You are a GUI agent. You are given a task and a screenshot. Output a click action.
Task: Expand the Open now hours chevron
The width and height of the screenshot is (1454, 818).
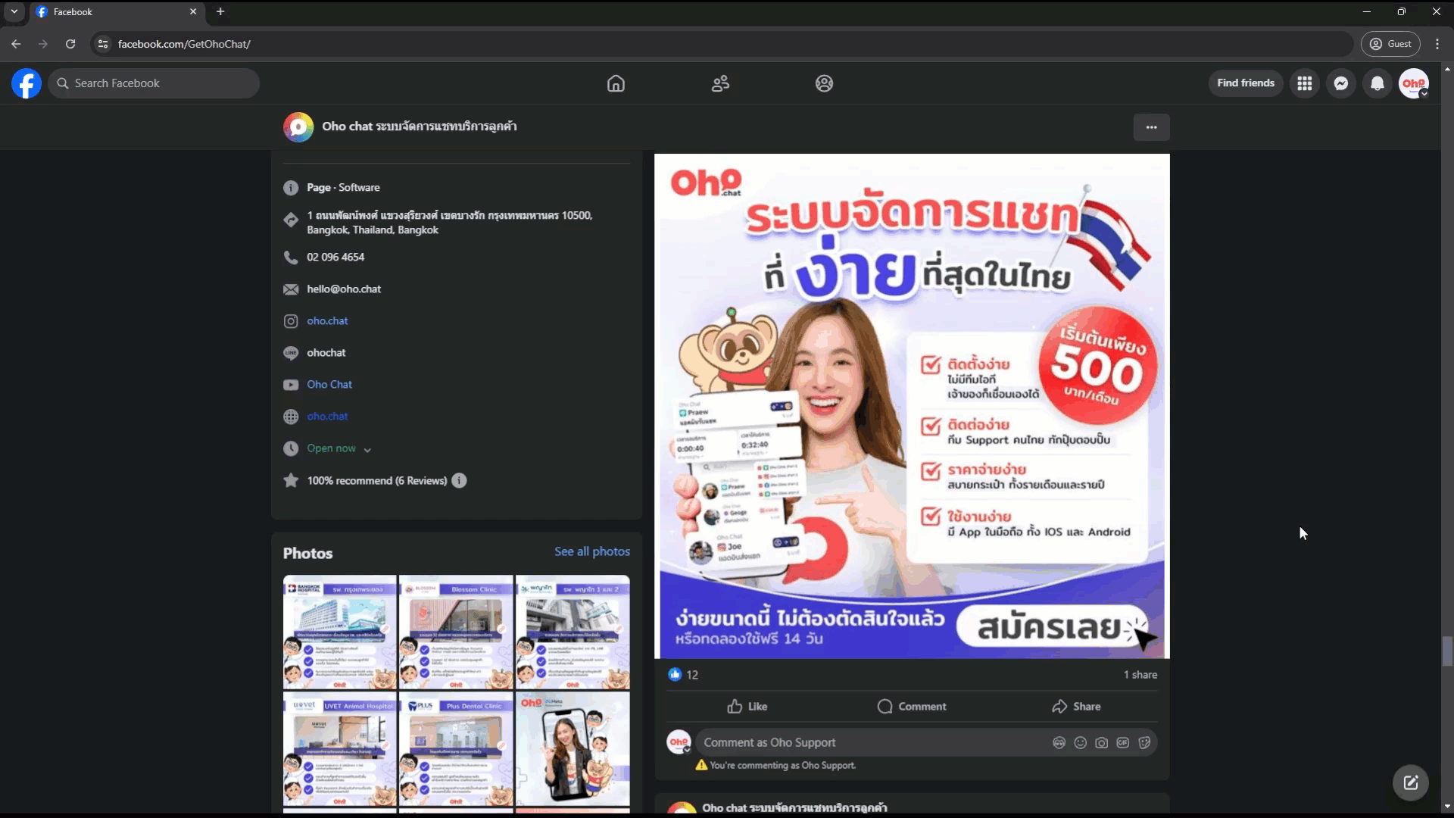[367, 450]
